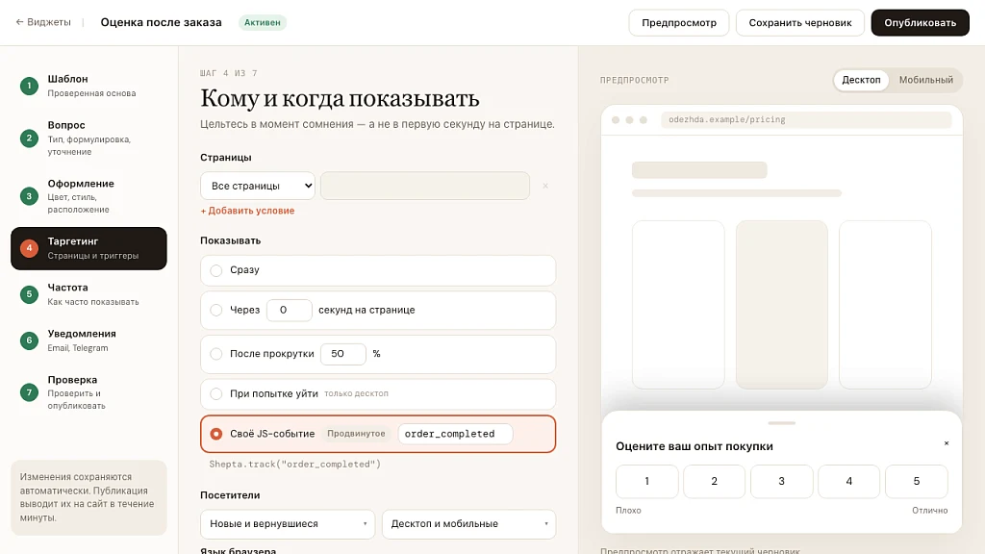Click the scroll percent field
Image resolution: width=985 pixels, height=554 pixels.
click(343, 354)
